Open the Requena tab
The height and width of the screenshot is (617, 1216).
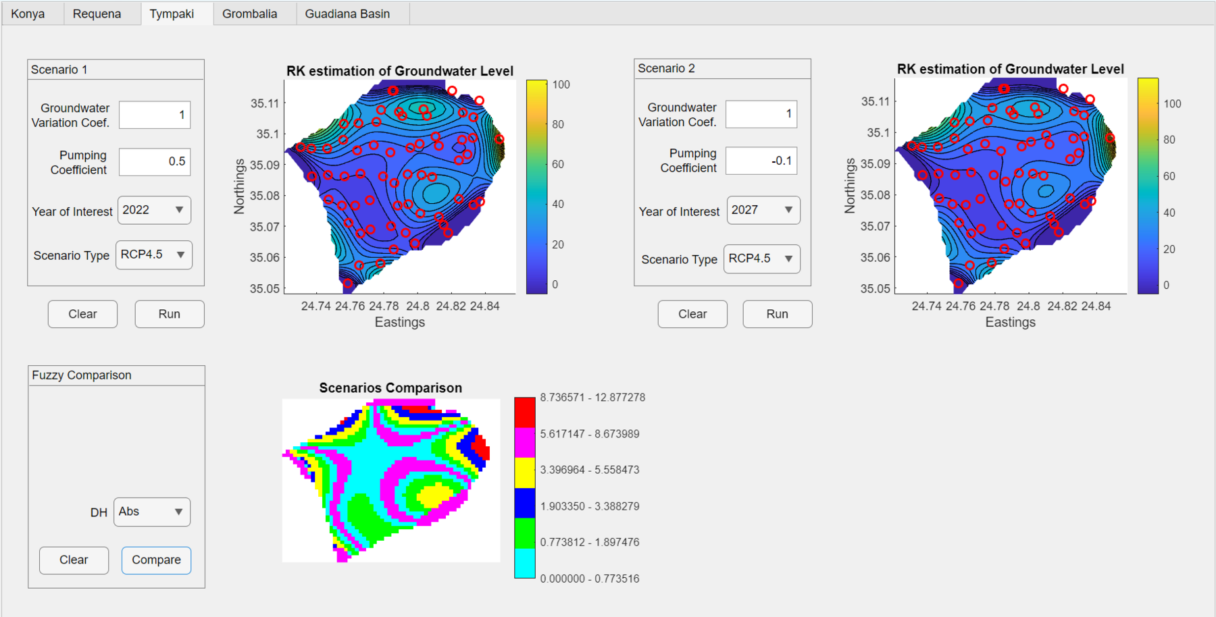(97, 14)
